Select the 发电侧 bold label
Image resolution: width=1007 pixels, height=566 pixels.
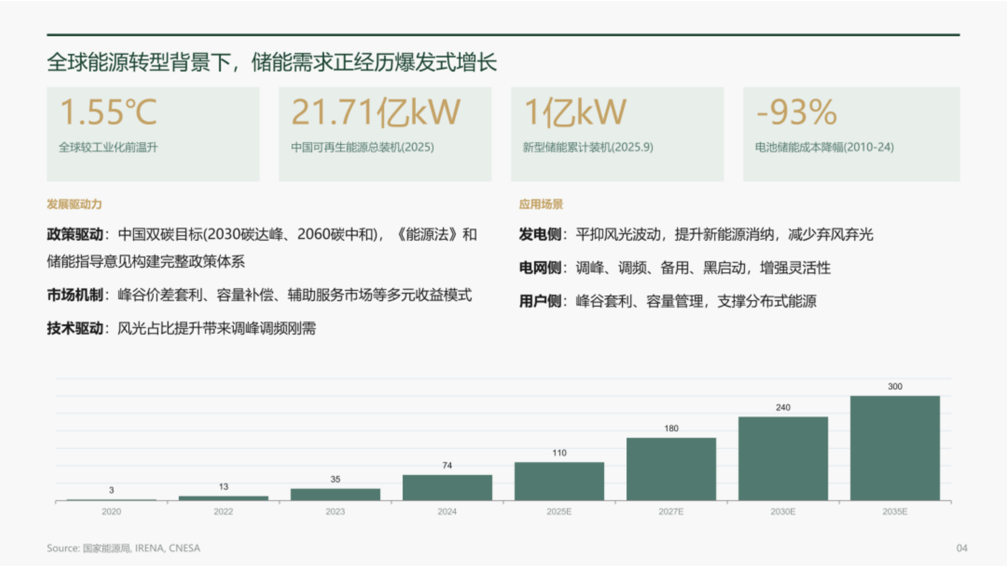pyautogui.click(x=540, y=234)
